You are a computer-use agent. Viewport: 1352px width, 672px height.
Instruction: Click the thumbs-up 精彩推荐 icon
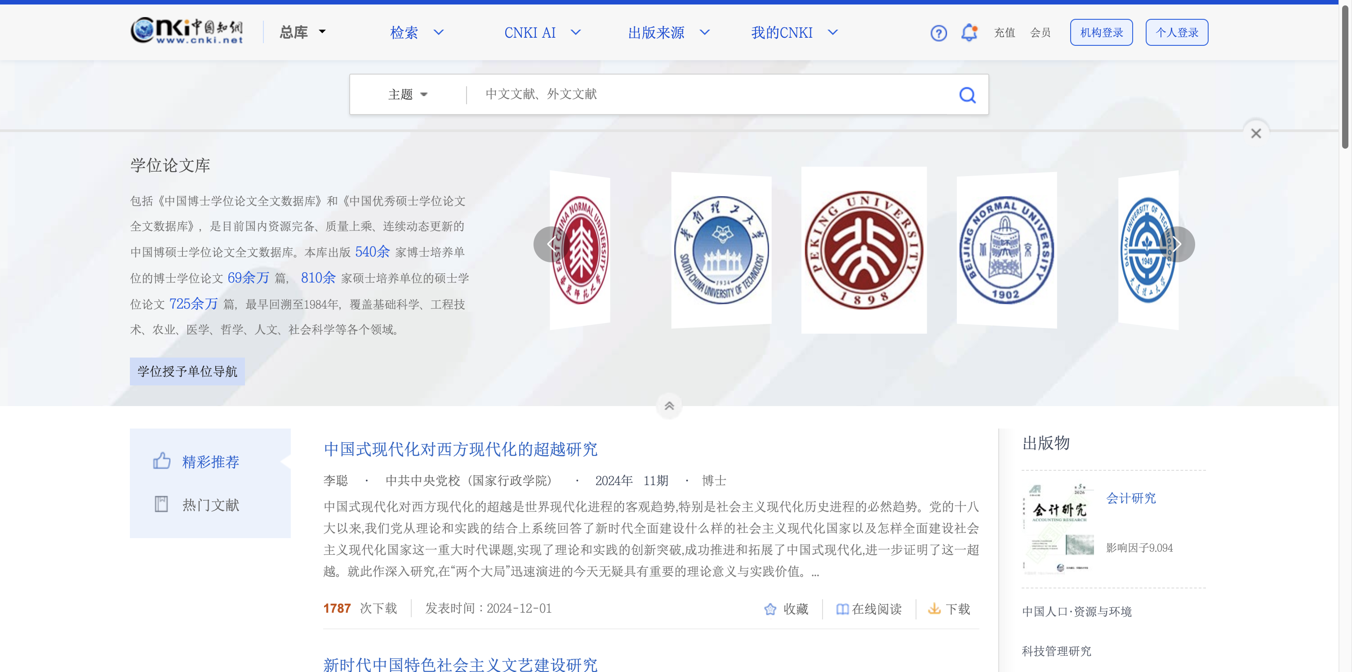[x=162, y=460]
